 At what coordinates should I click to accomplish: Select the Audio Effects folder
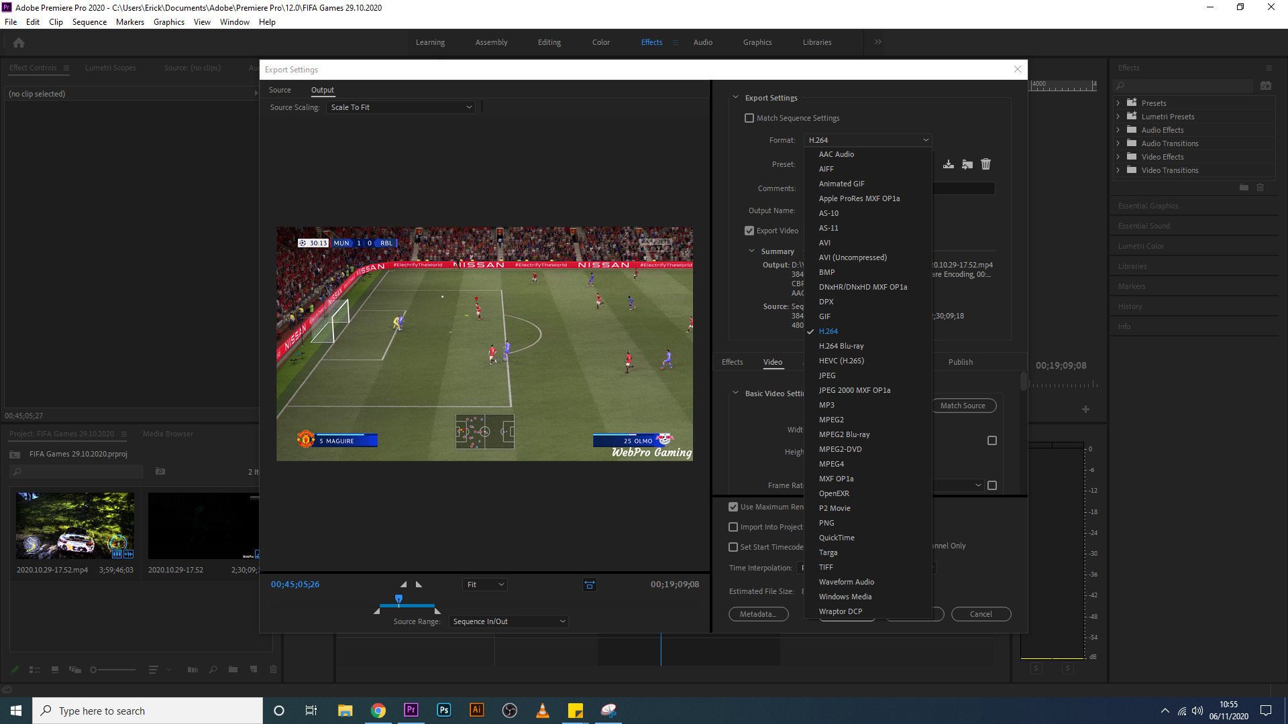pyautogui.click(x=1163, y=130)
